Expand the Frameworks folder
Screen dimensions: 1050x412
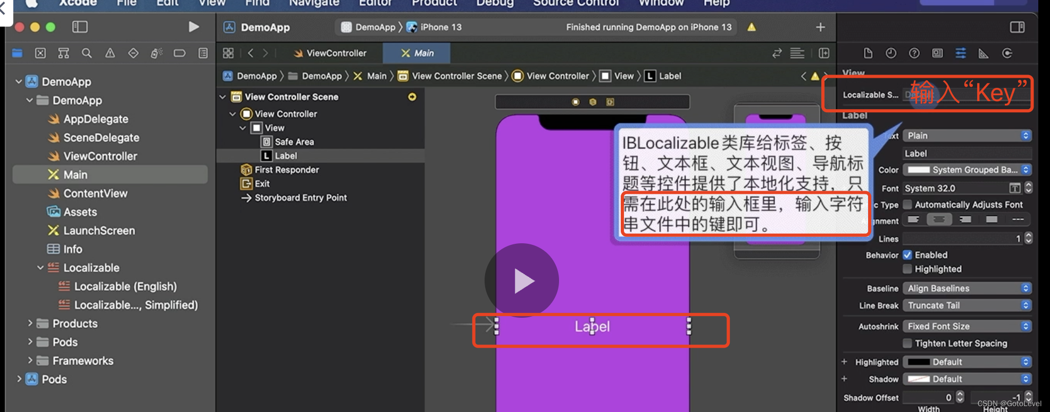click(x=30, y=360)
